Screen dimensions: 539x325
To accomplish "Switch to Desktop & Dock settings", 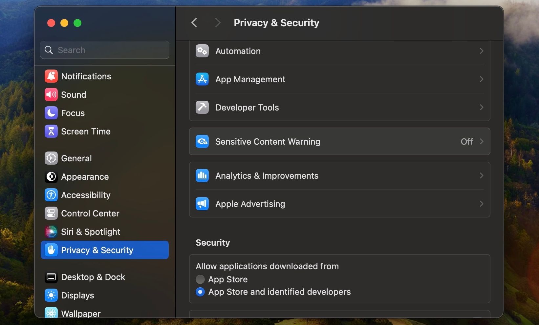I will pos(93,277).
